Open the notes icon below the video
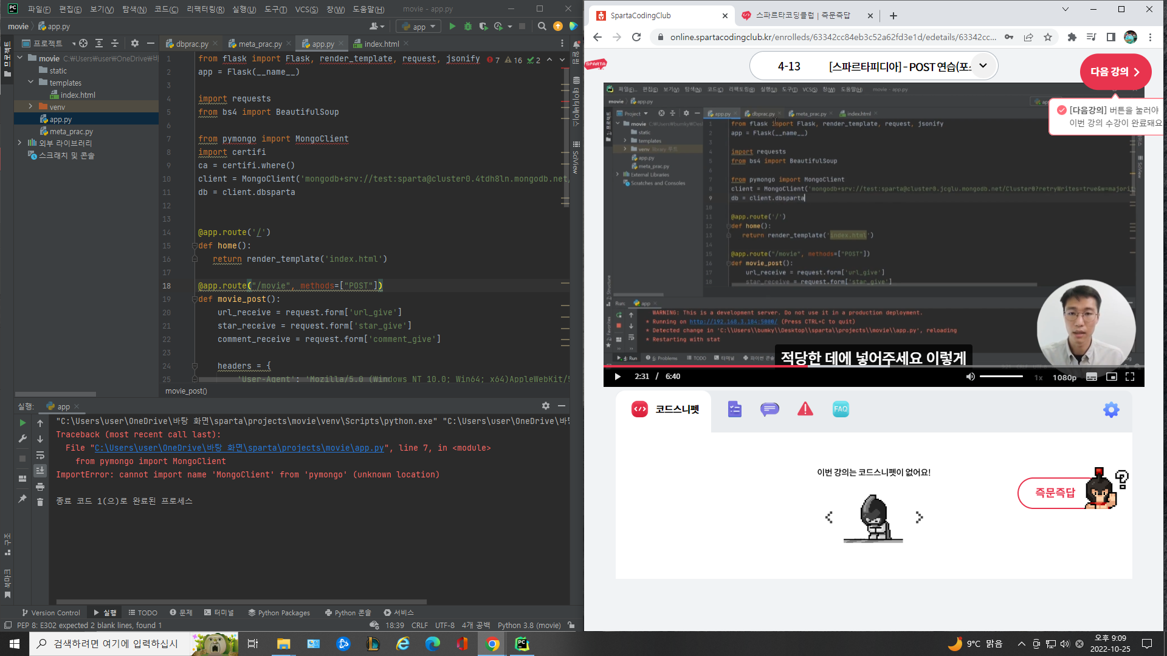Screen dimensions: 1167x656 pos(734,409)
